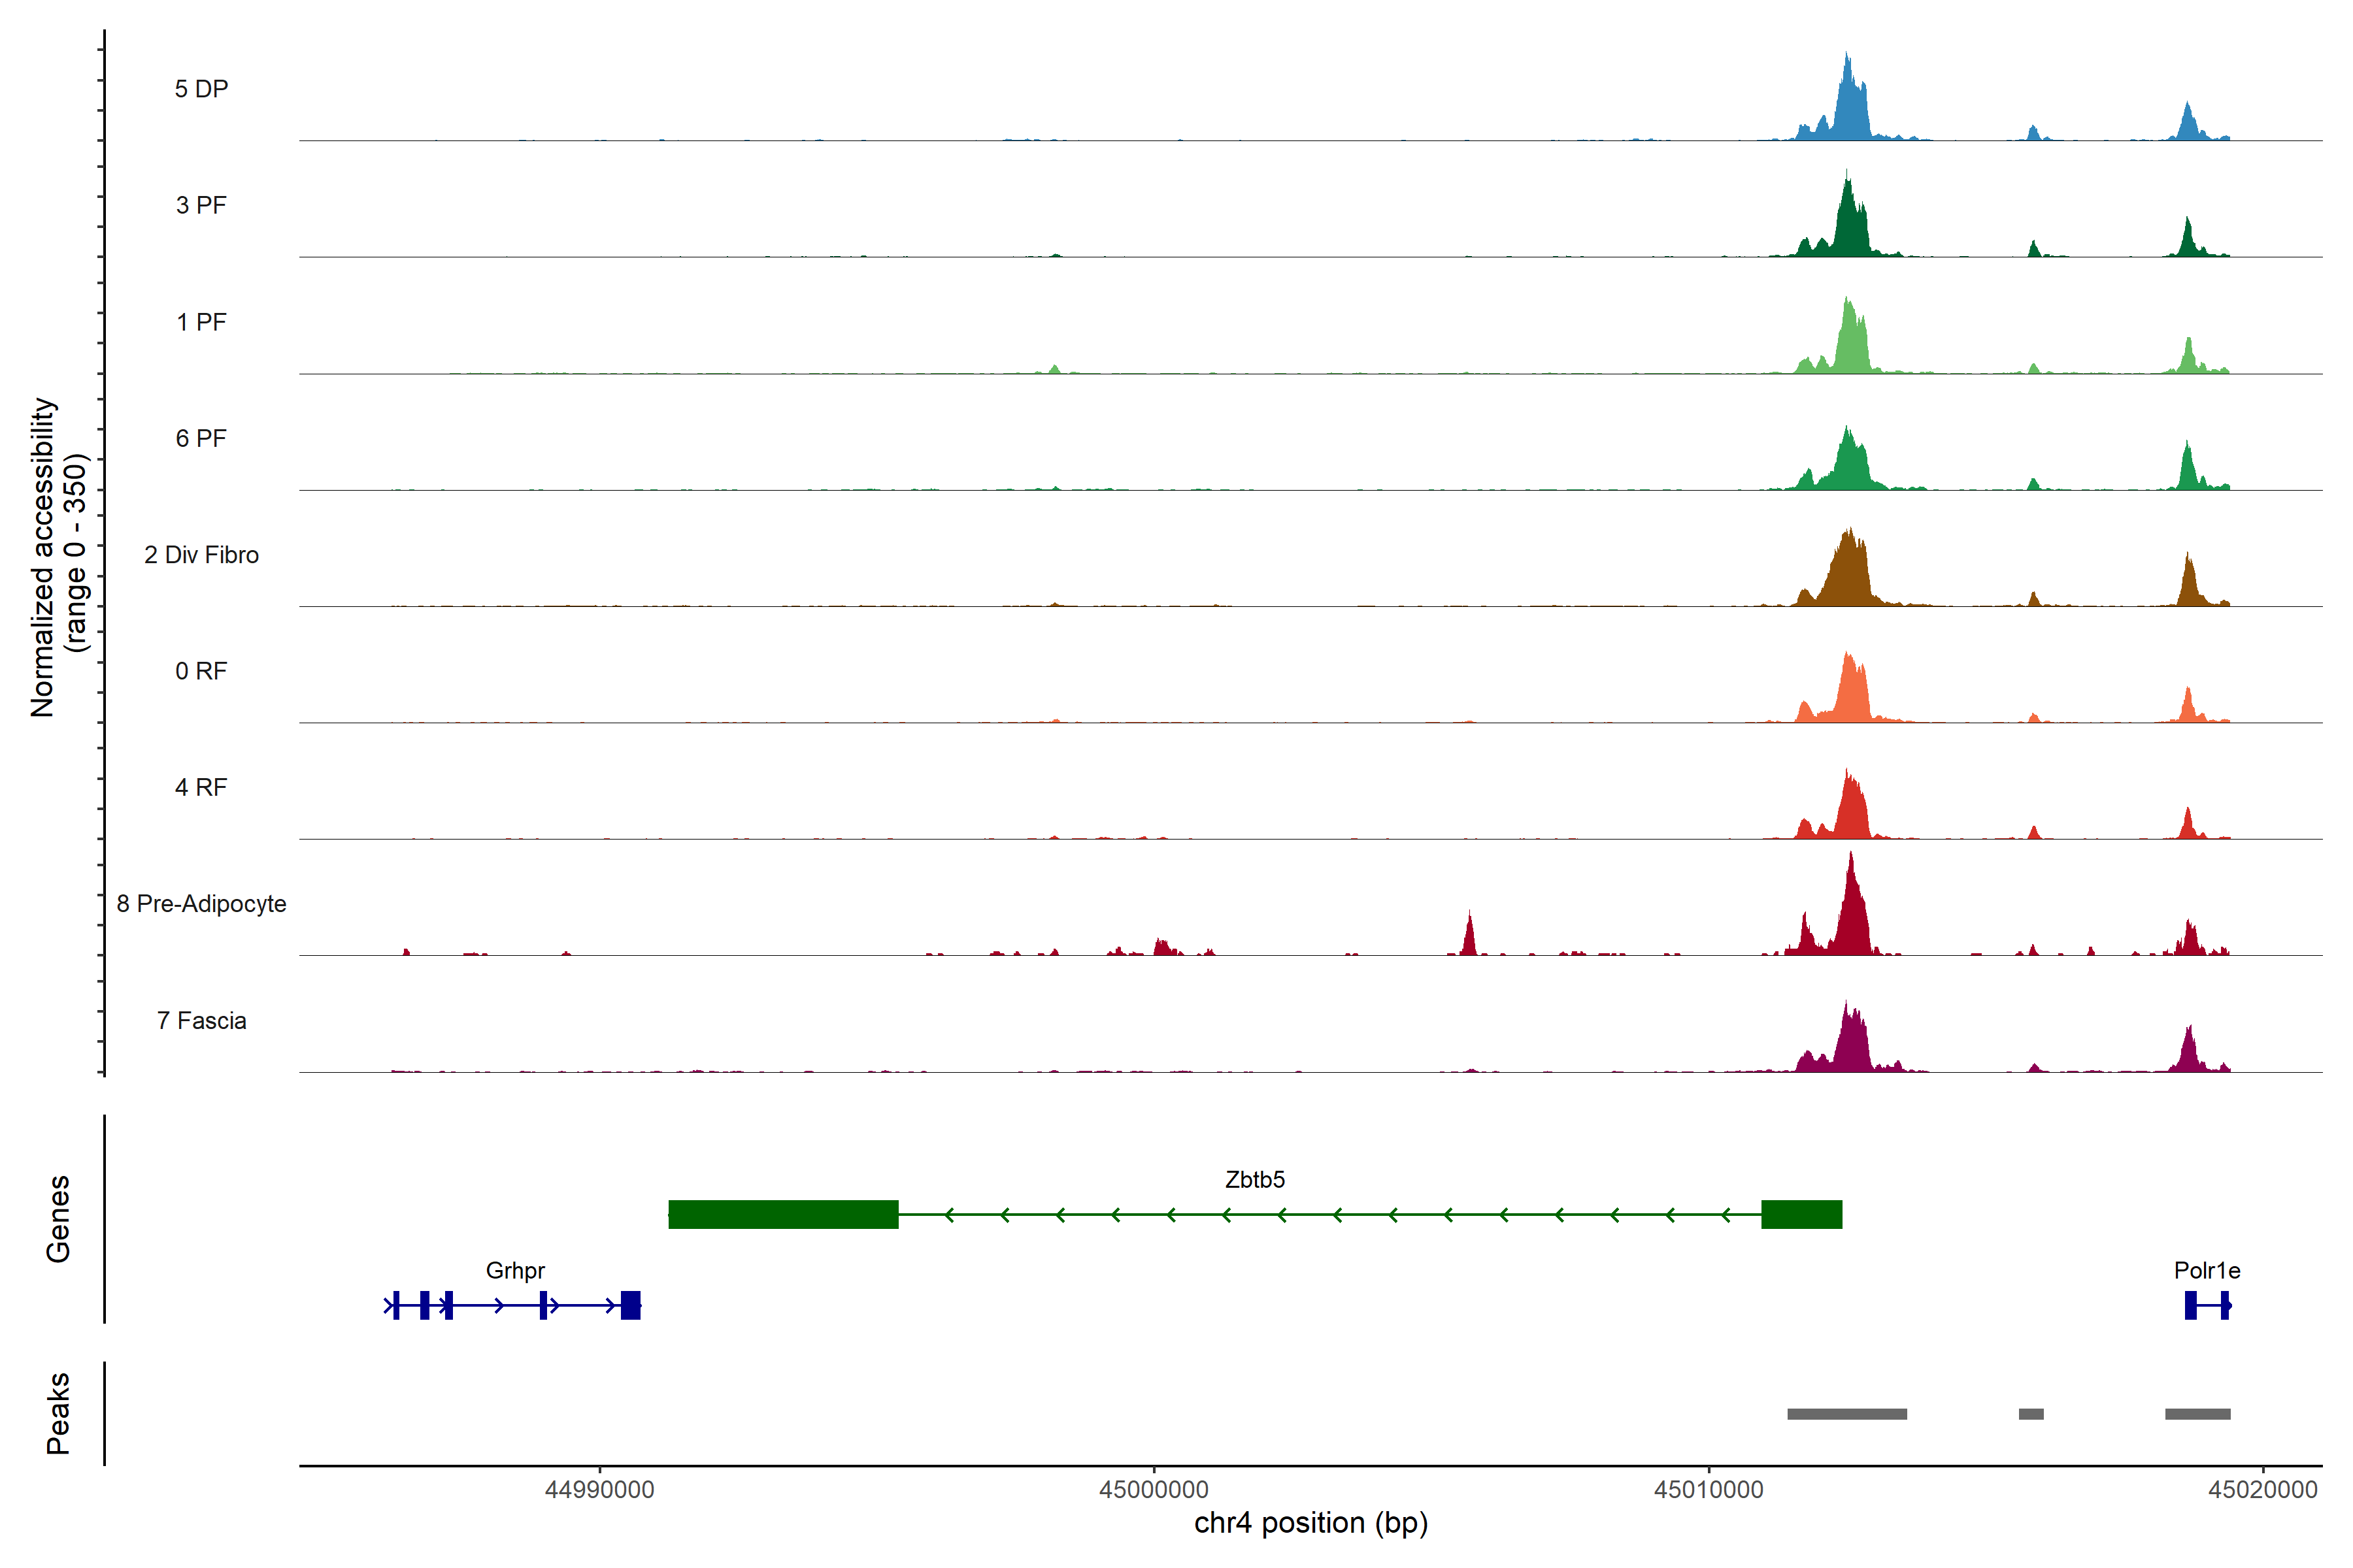Click the Zbtb5 gene label
Image resolution: width=2353 pixels, height=1568 pixels.
tap(1254, 1180)
